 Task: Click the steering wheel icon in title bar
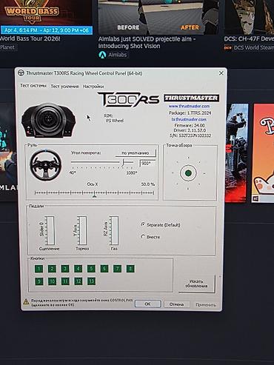click(x=21, y=73)
